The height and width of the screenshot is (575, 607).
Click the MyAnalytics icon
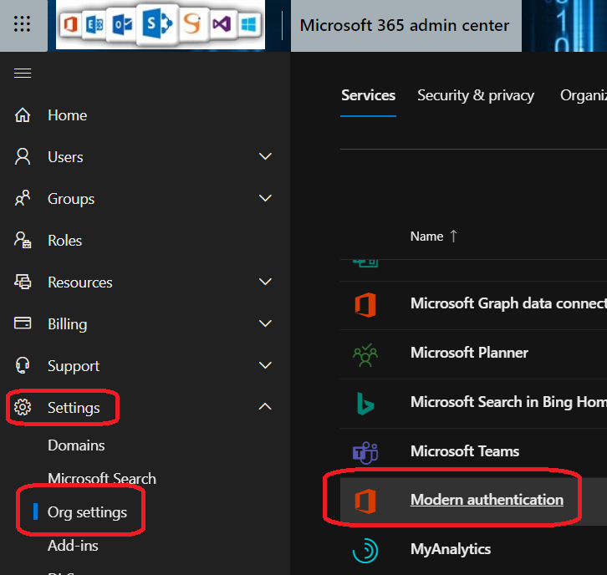click(x=365, y=549)
